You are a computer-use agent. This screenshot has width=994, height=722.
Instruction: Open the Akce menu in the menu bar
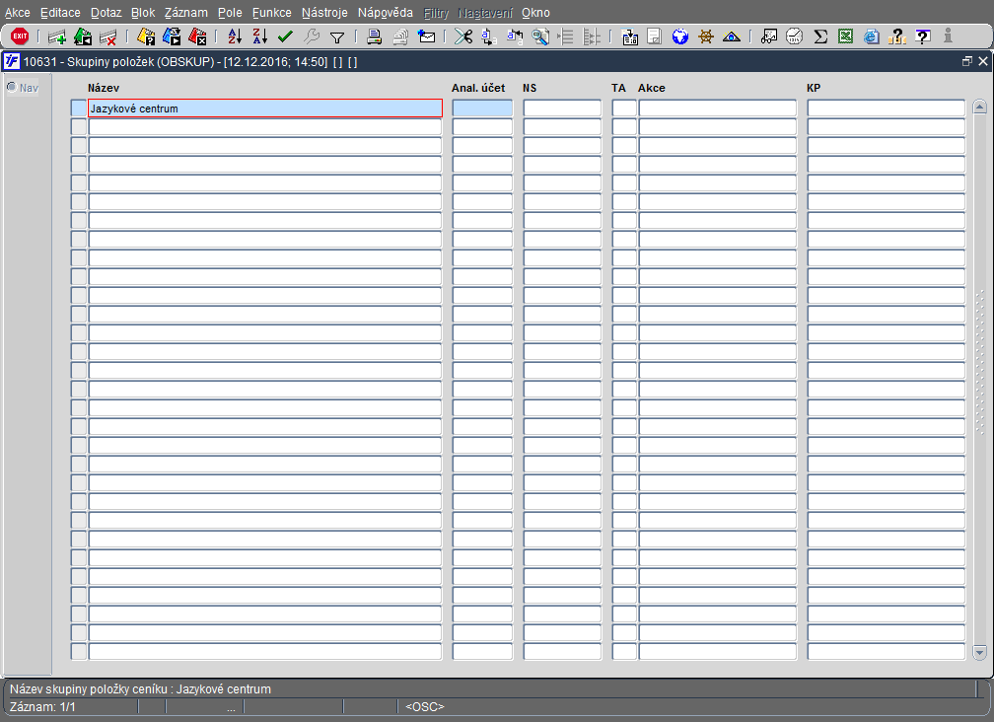[x=18, y=13]
